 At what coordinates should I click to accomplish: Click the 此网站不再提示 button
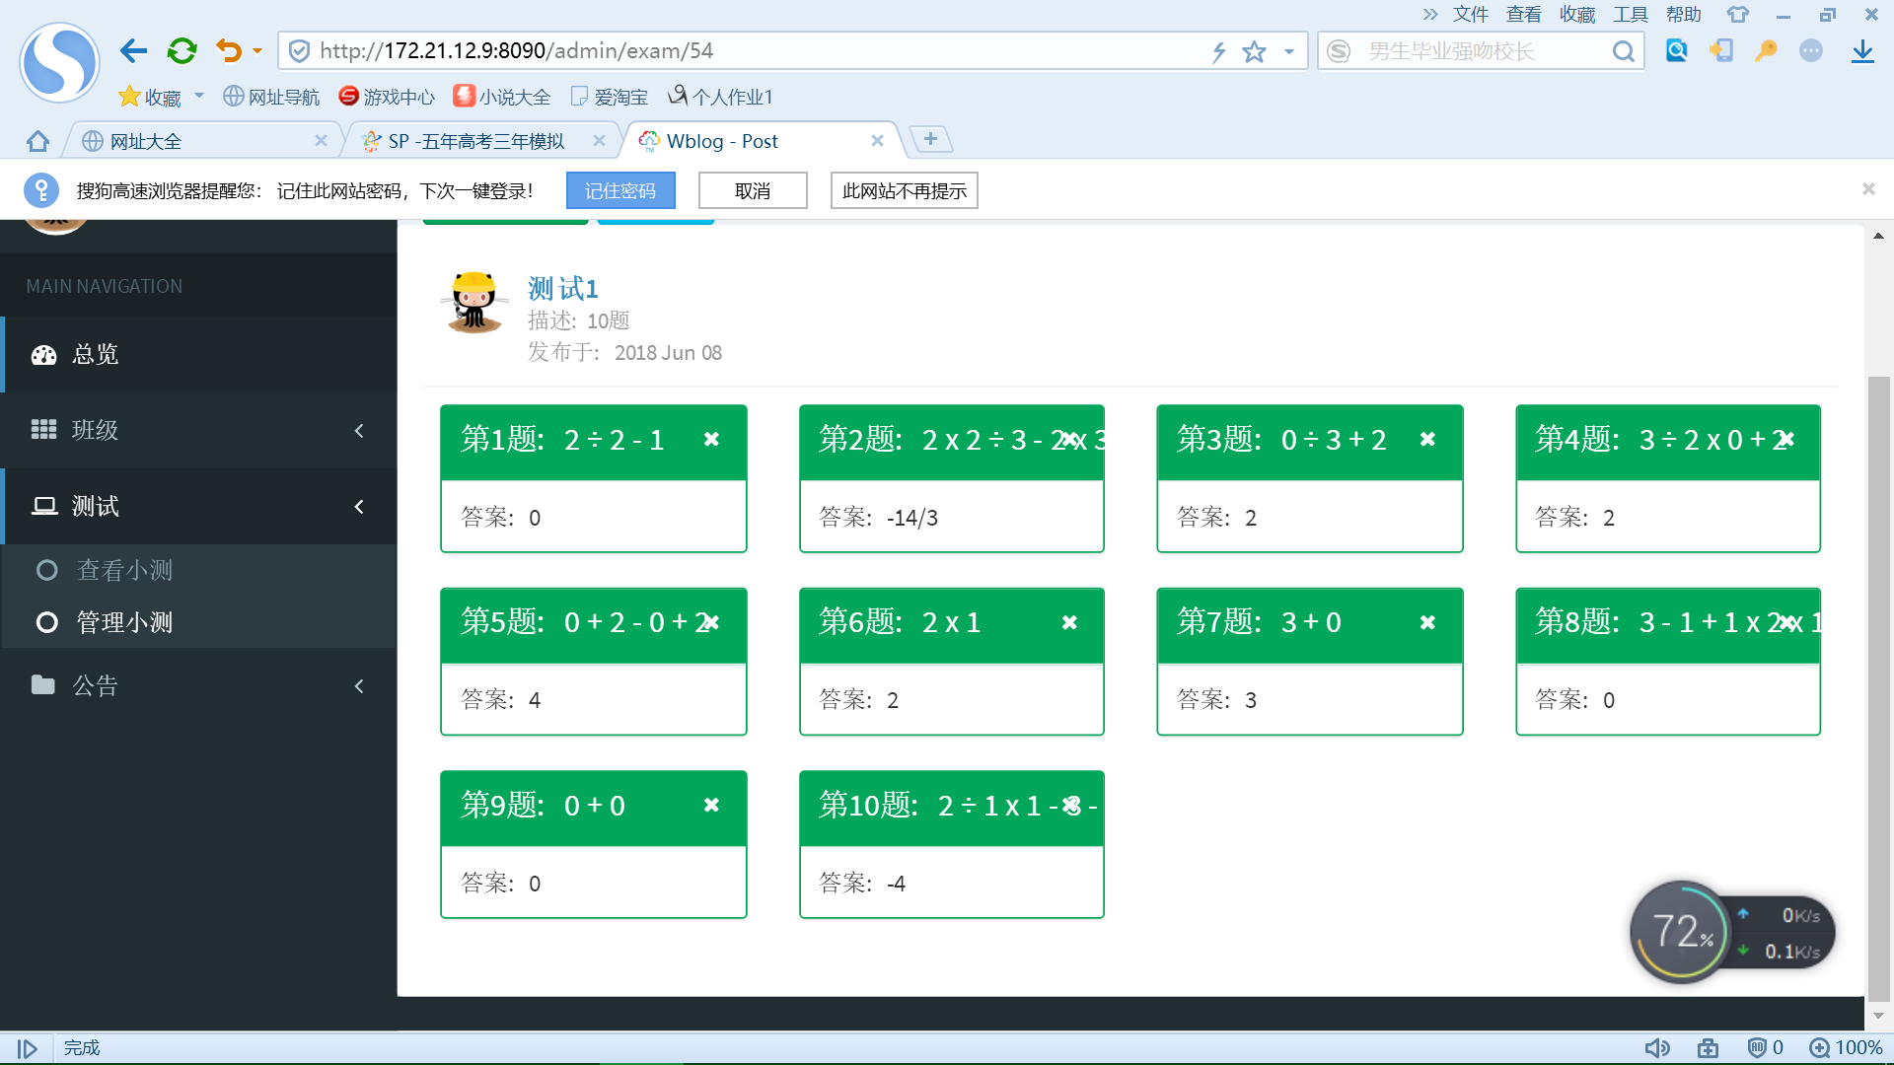point(904,191)
